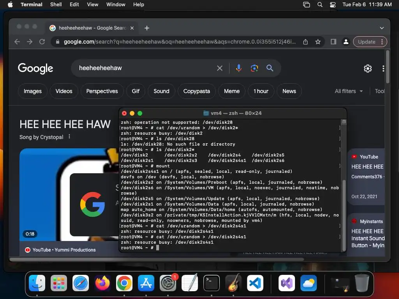The height and width of the screenshot is (299, 399).
Task: Click the Chrome address bar URL
Action: (180, 42)
